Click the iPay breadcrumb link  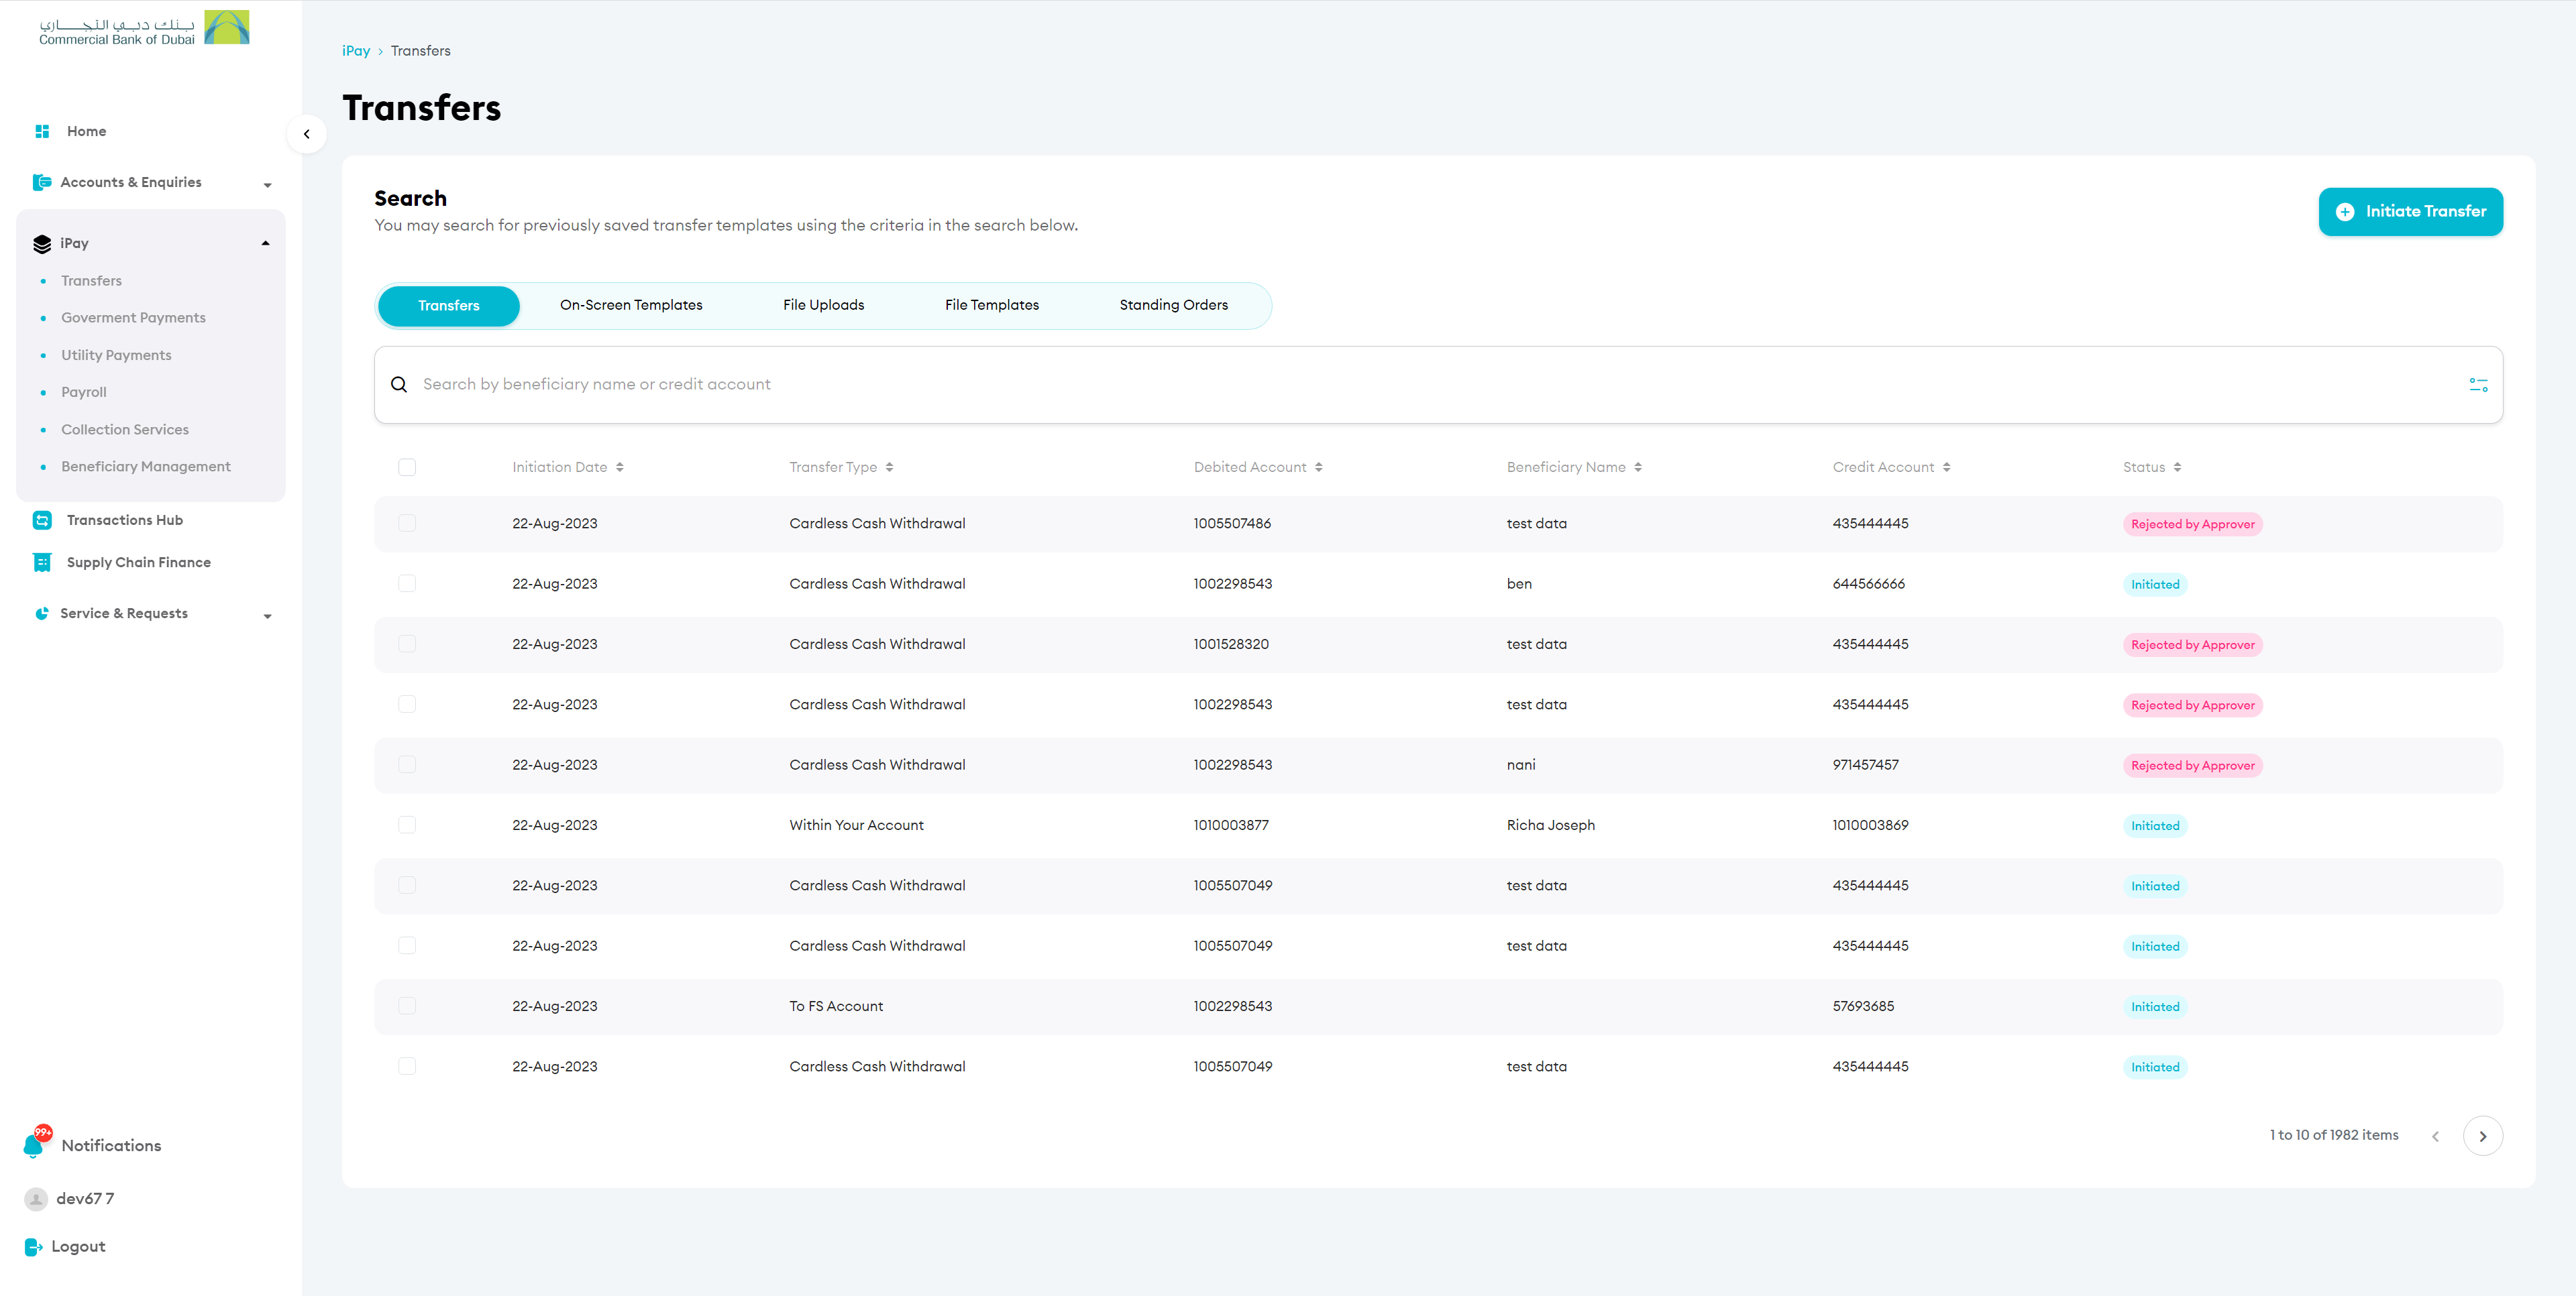click(356, 51)
